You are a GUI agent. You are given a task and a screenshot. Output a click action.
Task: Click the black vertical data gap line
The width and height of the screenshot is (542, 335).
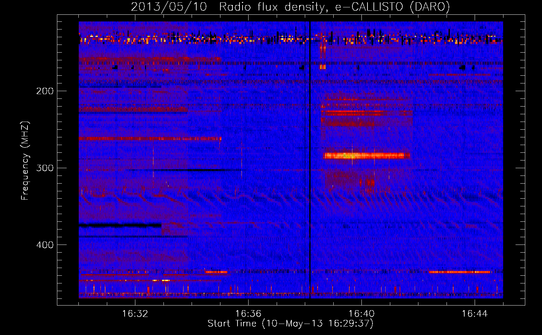point(310,160)
